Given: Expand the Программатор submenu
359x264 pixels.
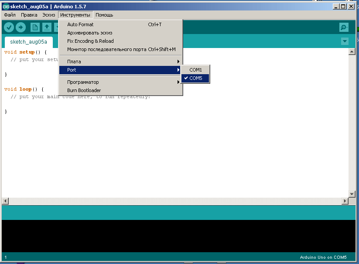Looking at the screenshot, I should (x=120, y=82).
